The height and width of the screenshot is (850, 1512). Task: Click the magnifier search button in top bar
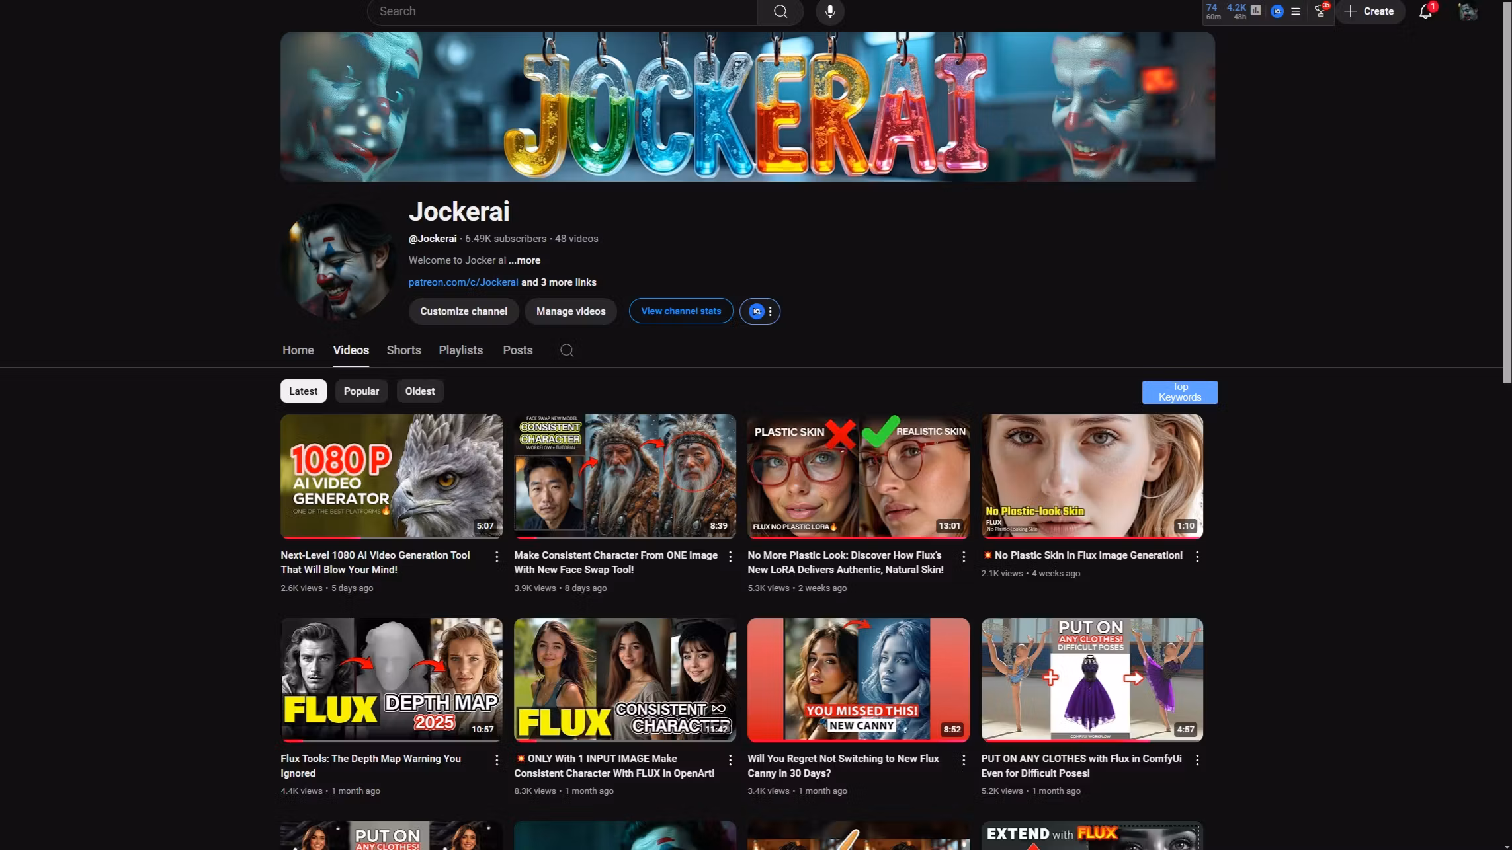780,11
